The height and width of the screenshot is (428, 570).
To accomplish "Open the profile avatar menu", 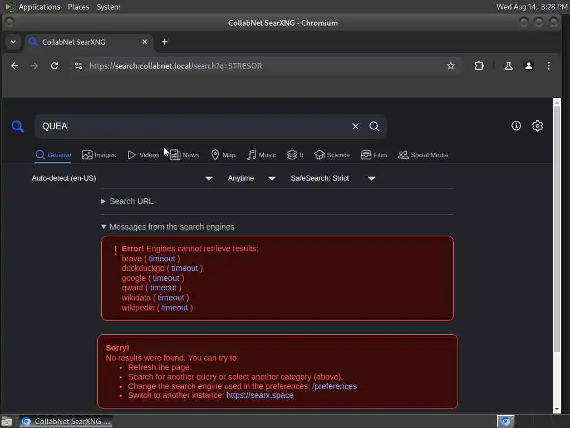I will click(529, 66).
